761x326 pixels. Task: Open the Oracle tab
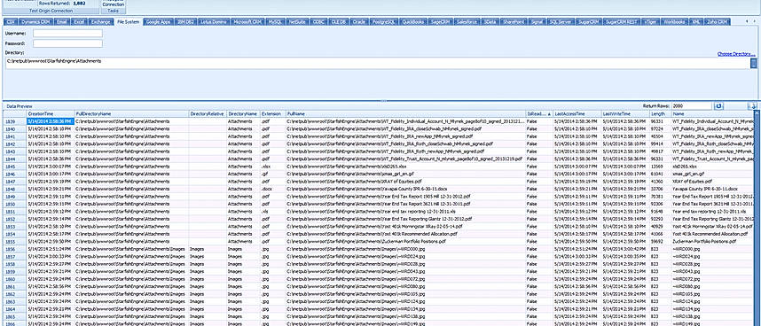click(359, 22)
